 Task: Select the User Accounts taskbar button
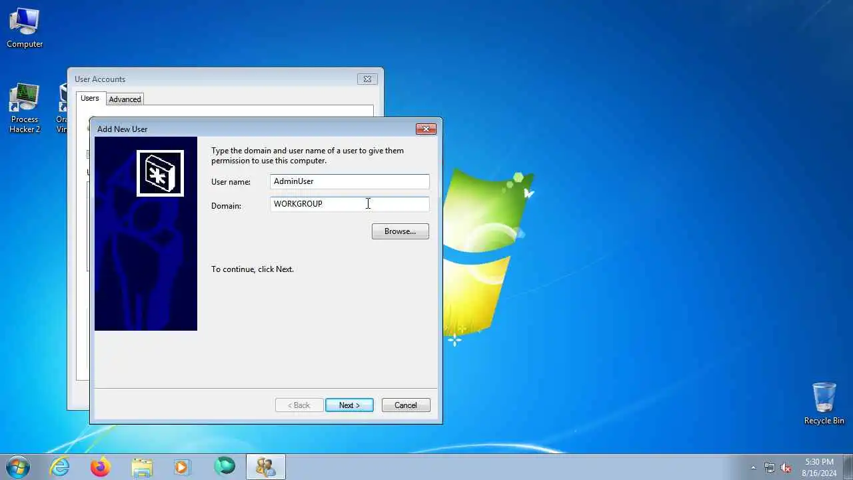pyautogui.click(x=266, y=467)
